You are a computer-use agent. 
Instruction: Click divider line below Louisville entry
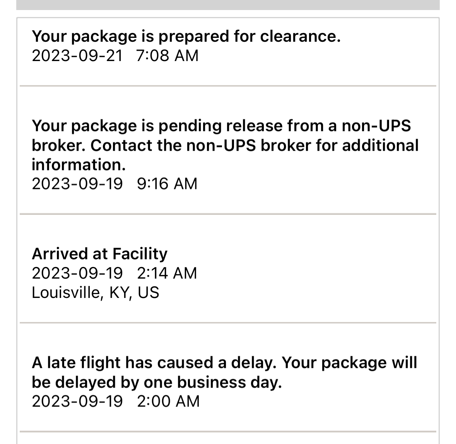pos(228,322)
